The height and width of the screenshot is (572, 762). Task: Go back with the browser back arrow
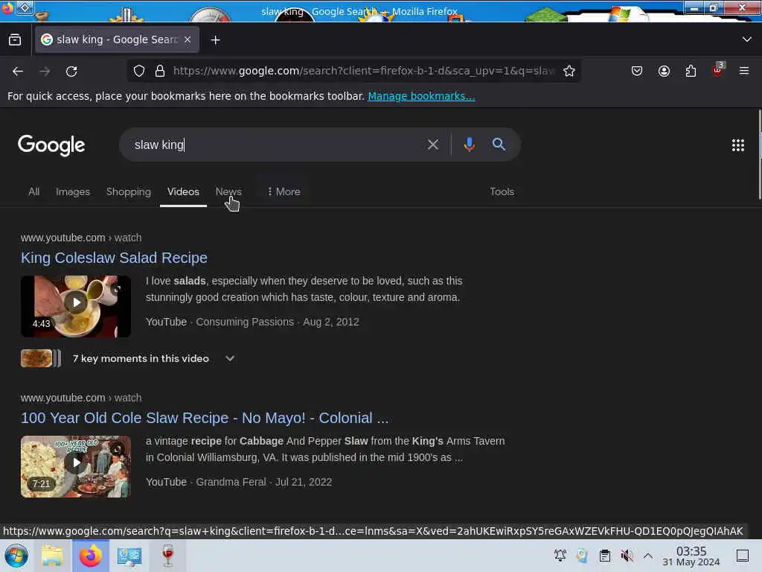18,71
